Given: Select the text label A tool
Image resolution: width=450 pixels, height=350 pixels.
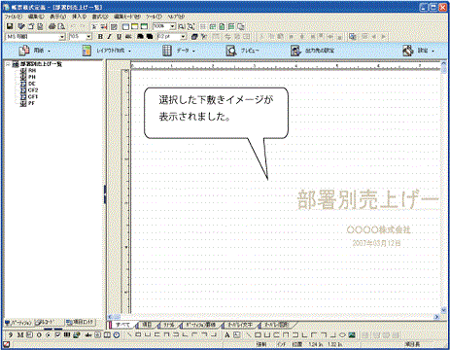Looking at the screenshot, I should 227,335.
